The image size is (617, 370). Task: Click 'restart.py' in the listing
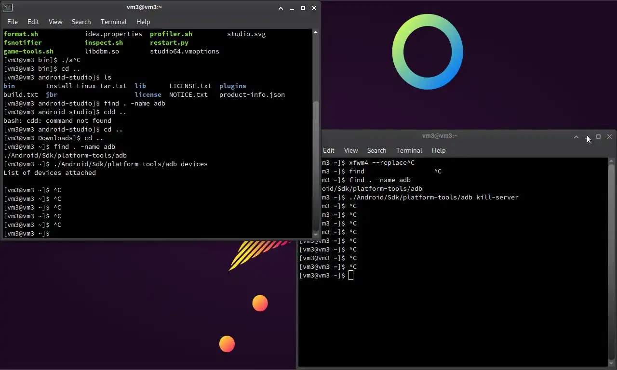pos(169,42)
